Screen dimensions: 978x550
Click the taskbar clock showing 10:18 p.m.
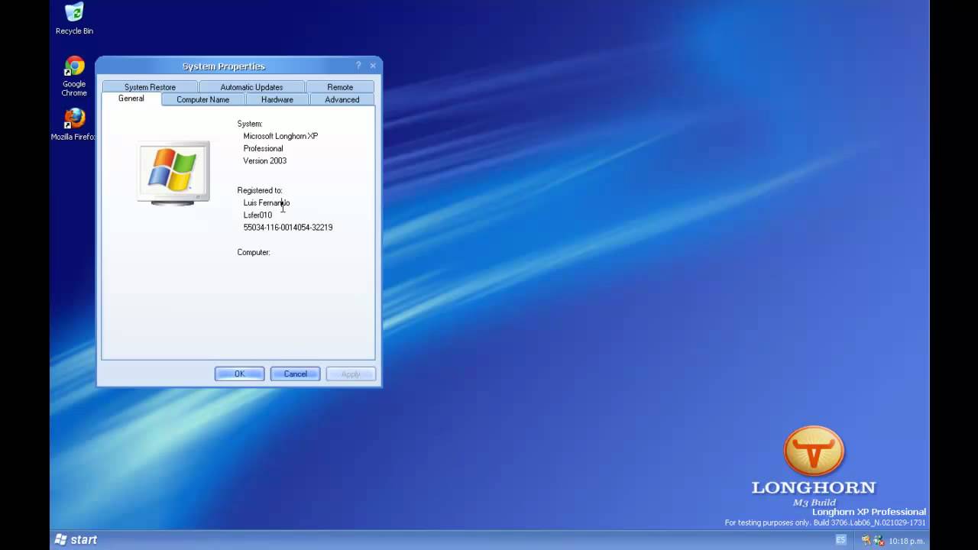(x=906, y=541)
